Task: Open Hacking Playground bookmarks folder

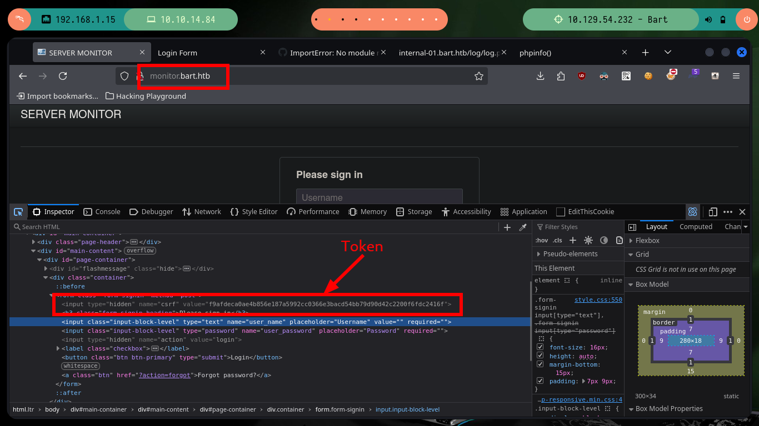Action: point(146,96)
